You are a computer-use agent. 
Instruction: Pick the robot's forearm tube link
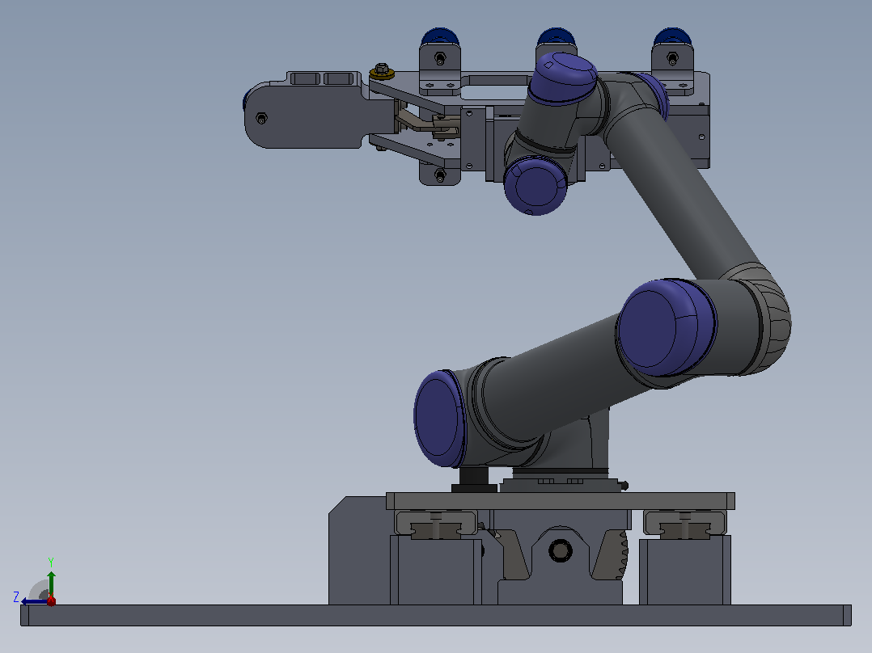[684, 192]
